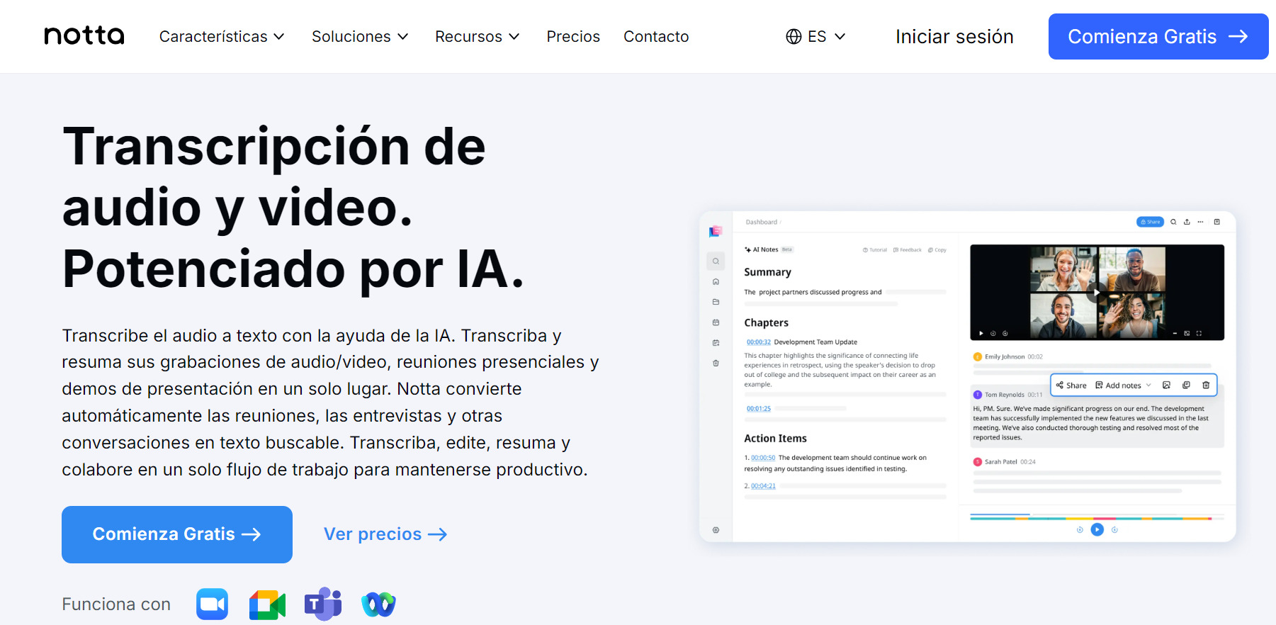The image size is (1276, 625).
Task: Click the blue Share button in the dashboard header
Action: pos(1150,222)
